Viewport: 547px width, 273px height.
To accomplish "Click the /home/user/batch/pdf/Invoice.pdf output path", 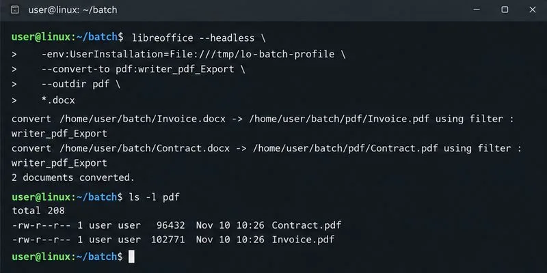I will point(339,119).
